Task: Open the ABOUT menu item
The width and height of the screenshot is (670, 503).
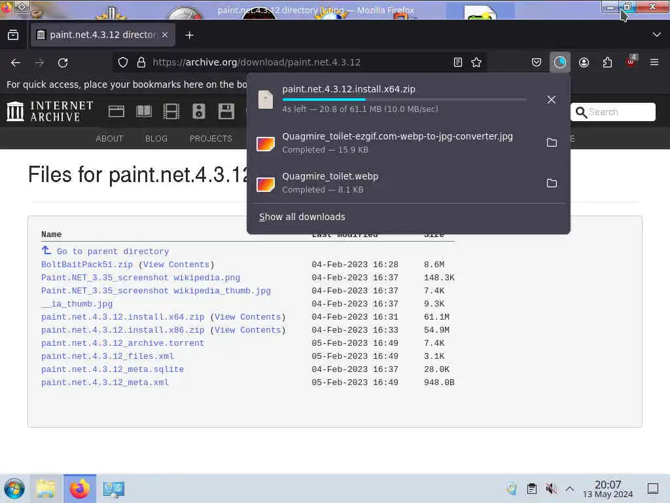Action: point(109,139)
